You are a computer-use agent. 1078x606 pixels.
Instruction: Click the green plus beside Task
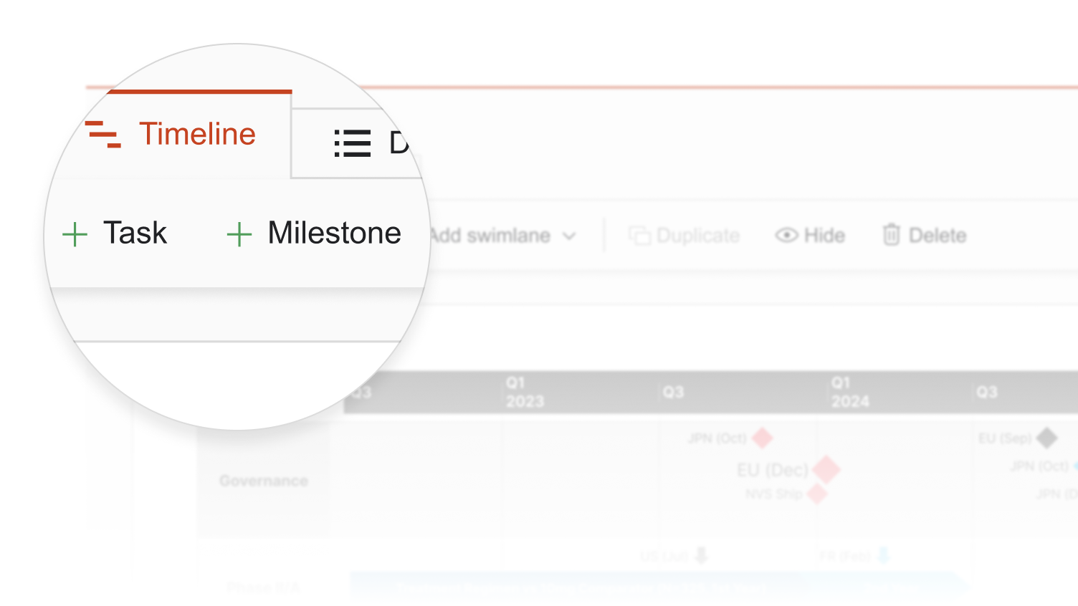pos(75,234)
